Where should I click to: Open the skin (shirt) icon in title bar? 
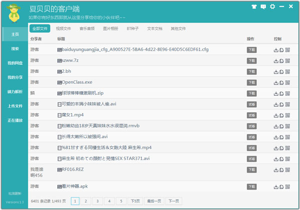point(254,6)
